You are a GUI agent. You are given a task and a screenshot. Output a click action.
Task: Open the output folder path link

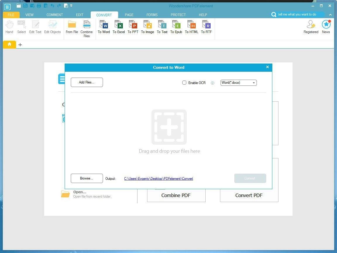click(158, 179)
